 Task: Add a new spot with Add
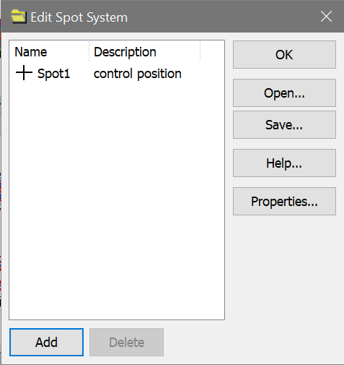47,342
